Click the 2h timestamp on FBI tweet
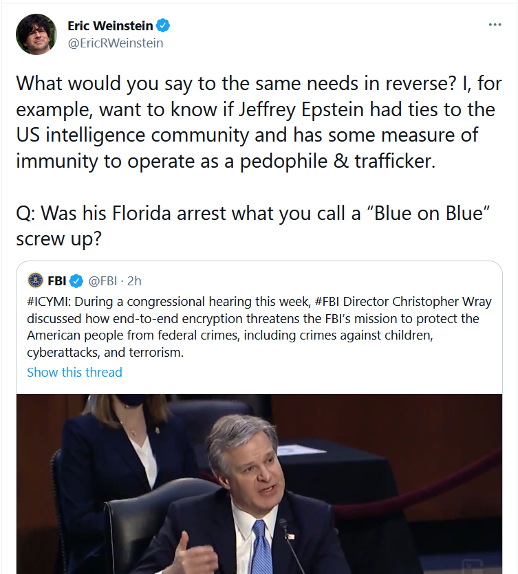518x574 pixels. [x=134, y=280]
